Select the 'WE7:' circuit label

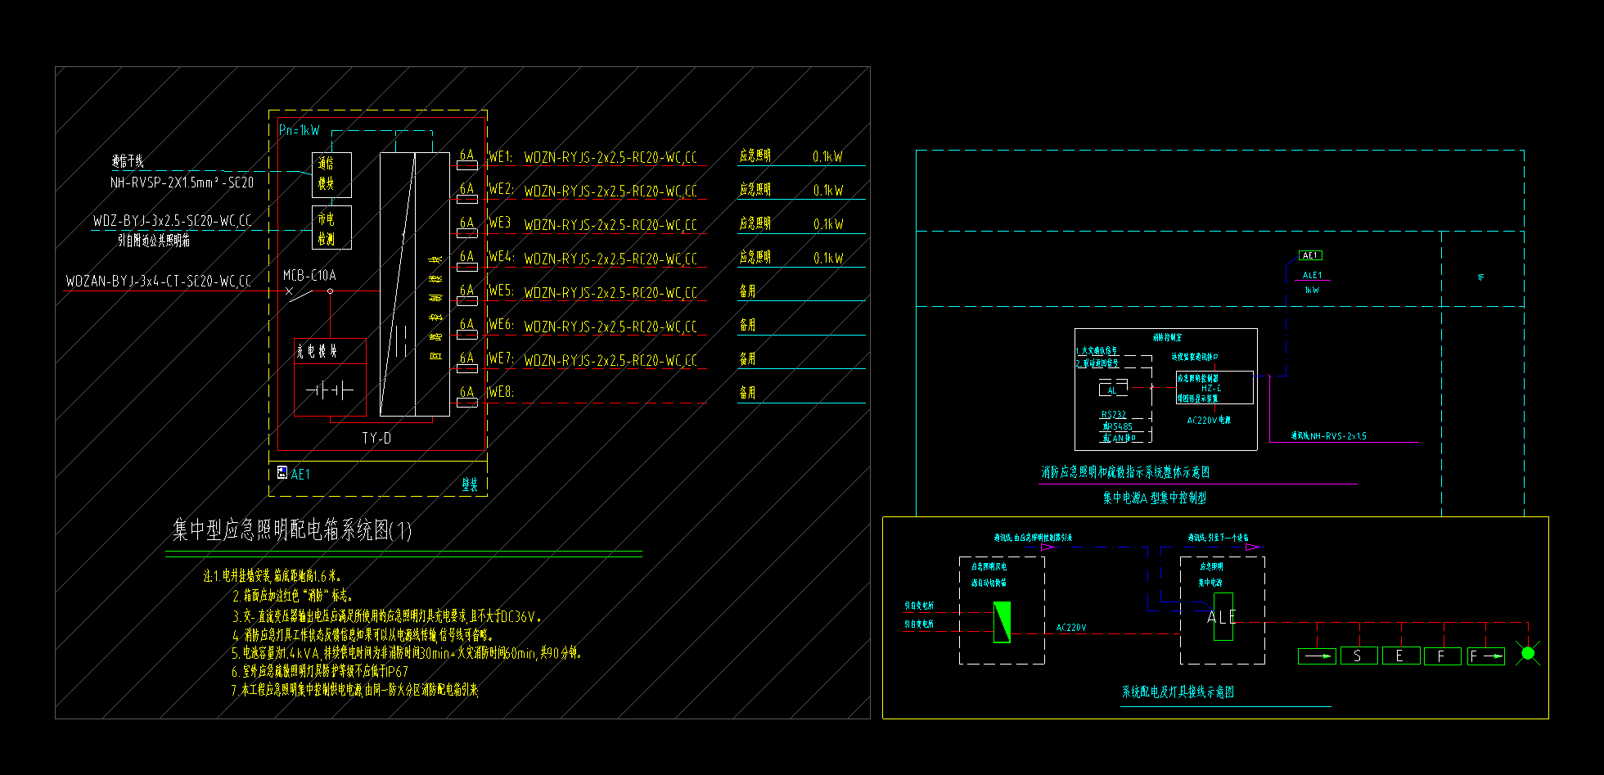[501, 359]
